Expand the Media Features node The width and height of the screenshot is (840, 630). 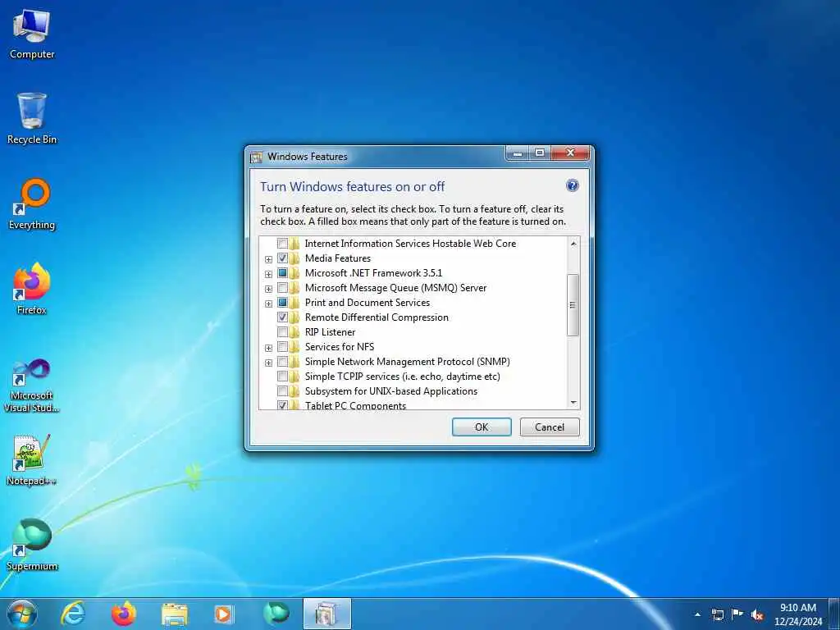(268, 259)
